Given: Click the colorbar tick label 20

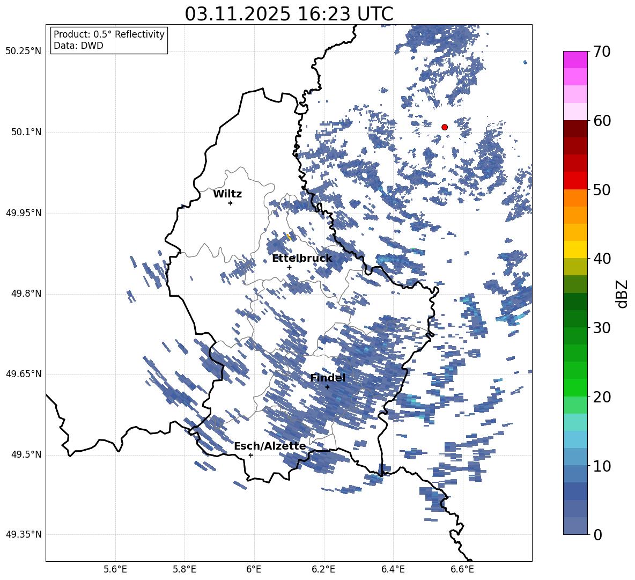Looking at the screenshot, I should (x=602, y=397).
